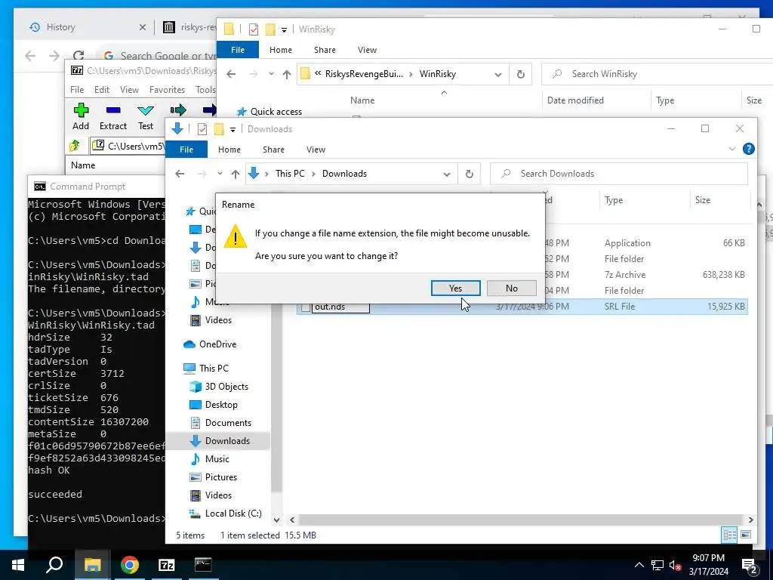Toggle checkbox beside out.nds file
This screenshot has height=580, width=773.
[x=306, y=307]
